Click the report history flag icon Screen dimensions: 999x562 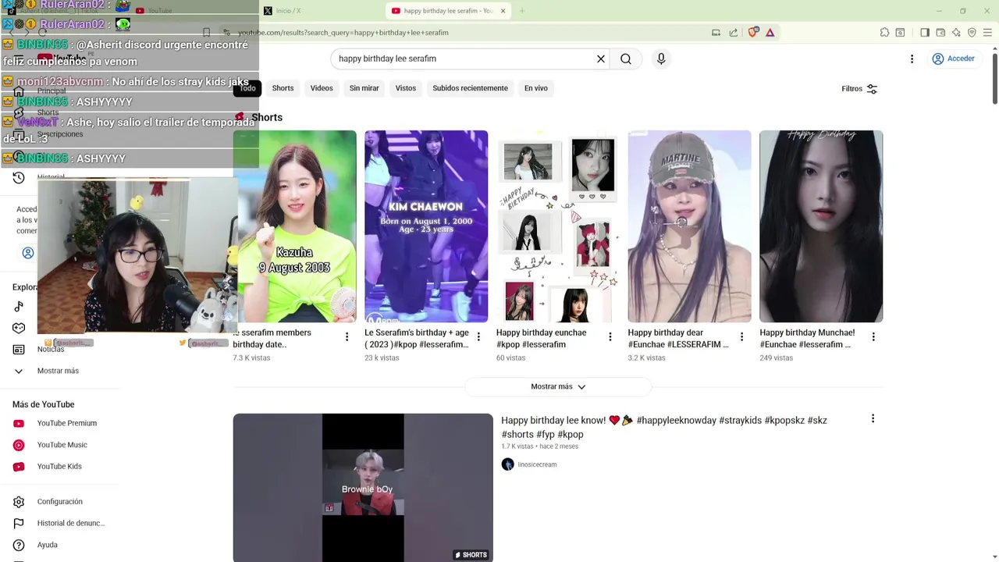tap(19, 523)
